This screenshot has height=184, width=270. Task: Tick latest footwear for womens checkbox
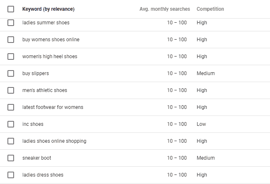click(11, 107)
